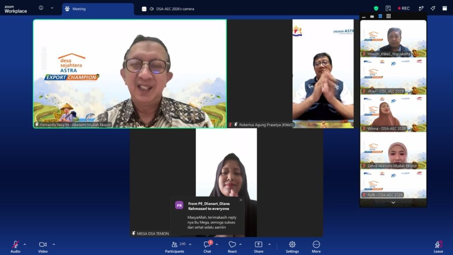The height and width of the screenshot is (255, 453).
Task: Click pin icon on Fernanda Reza M tile
Action: [37, 124]
